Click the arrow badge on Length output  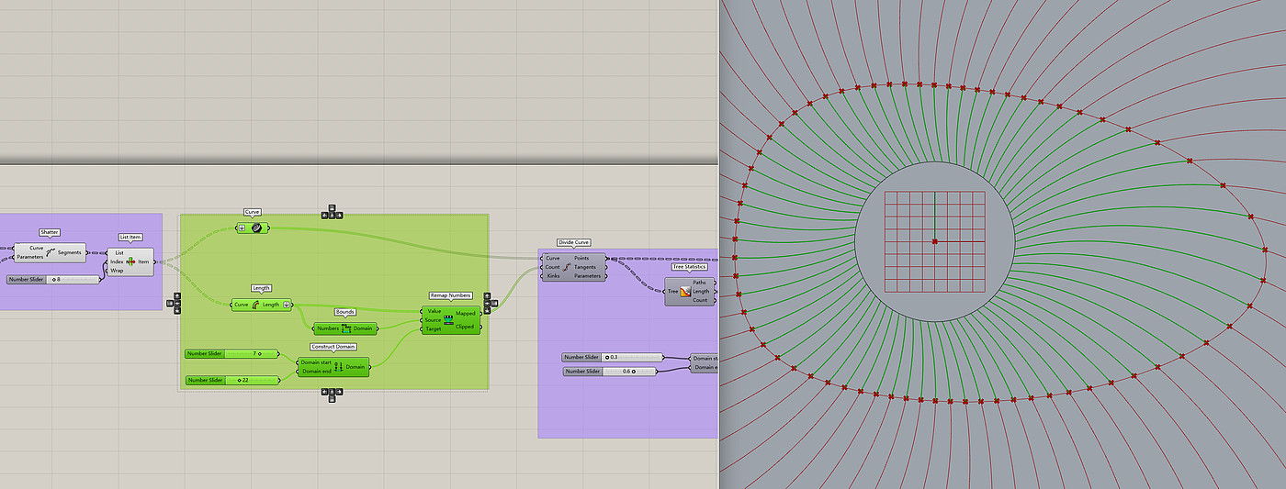click(288, 305)
